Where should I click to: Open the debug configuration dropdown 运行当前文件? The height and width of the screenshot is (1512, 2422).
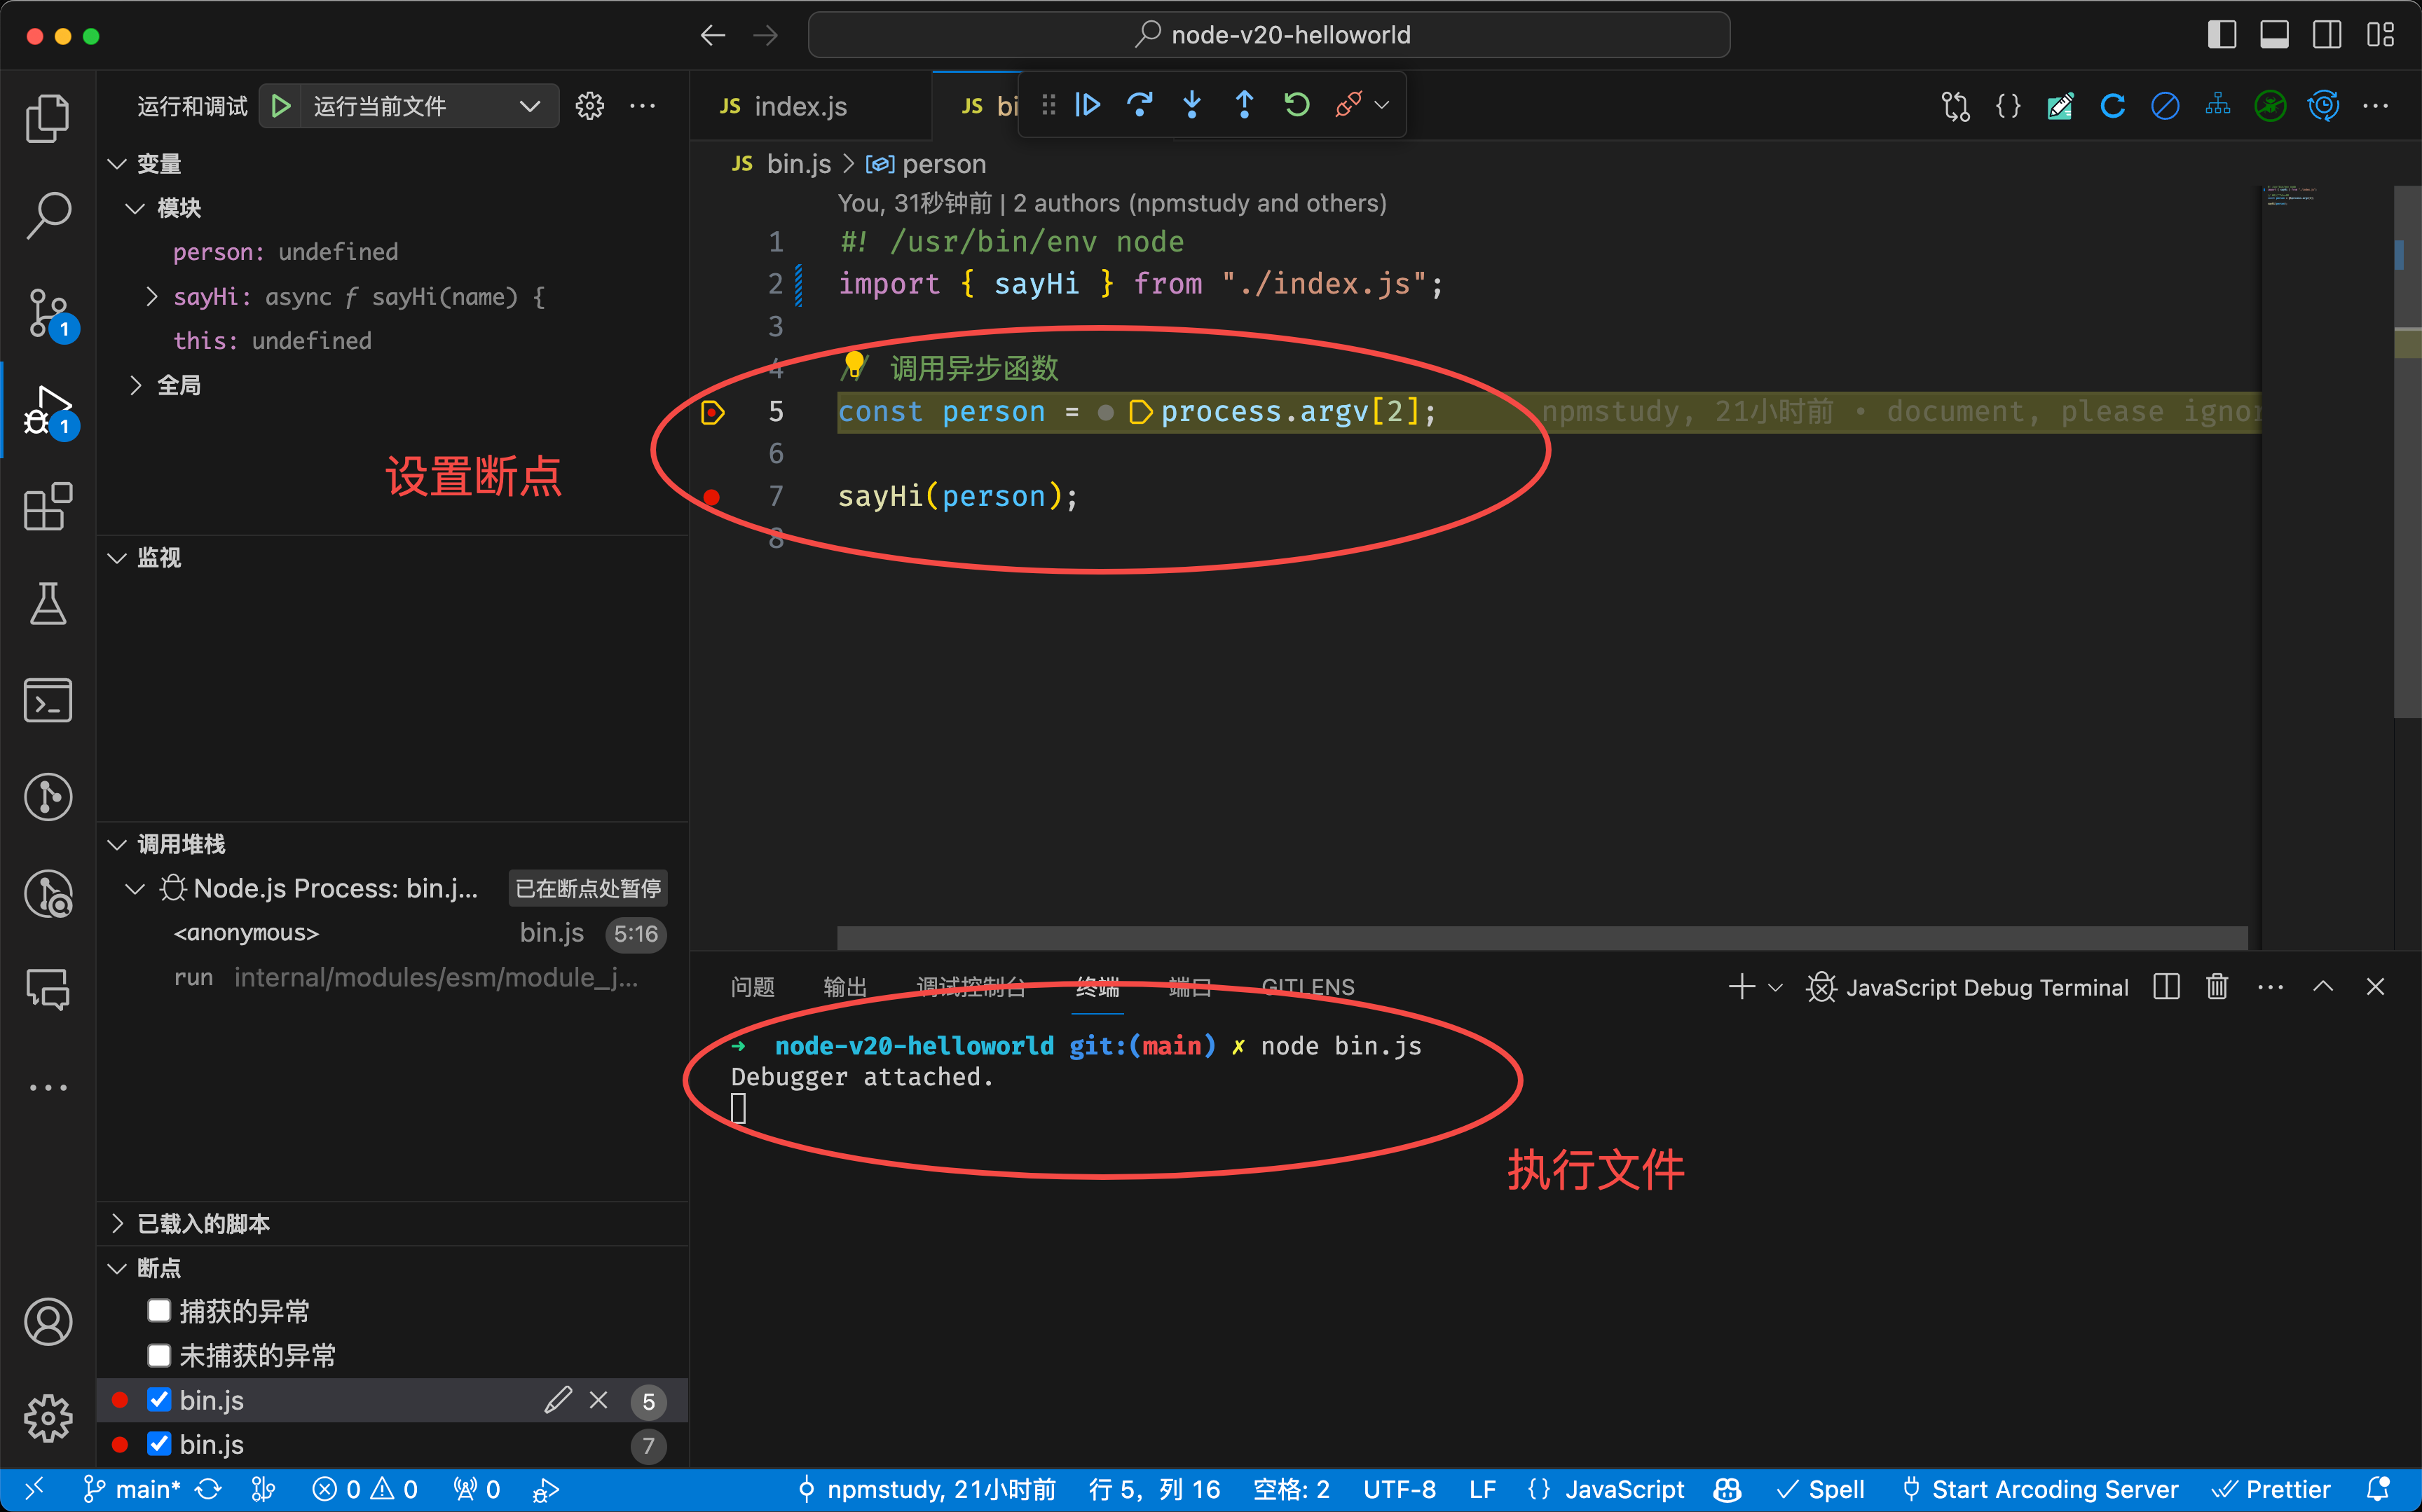click(427, 106)
